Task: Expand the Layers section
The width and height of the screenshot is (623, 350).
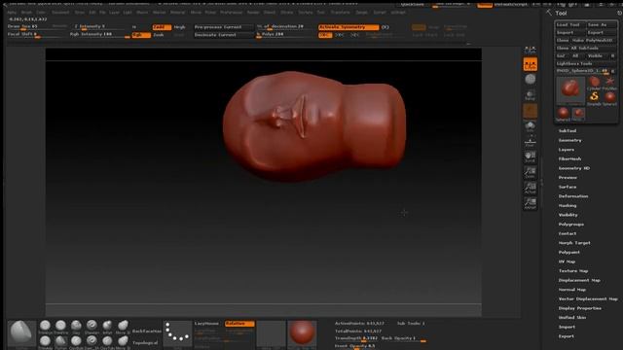Action: [567, 150]
